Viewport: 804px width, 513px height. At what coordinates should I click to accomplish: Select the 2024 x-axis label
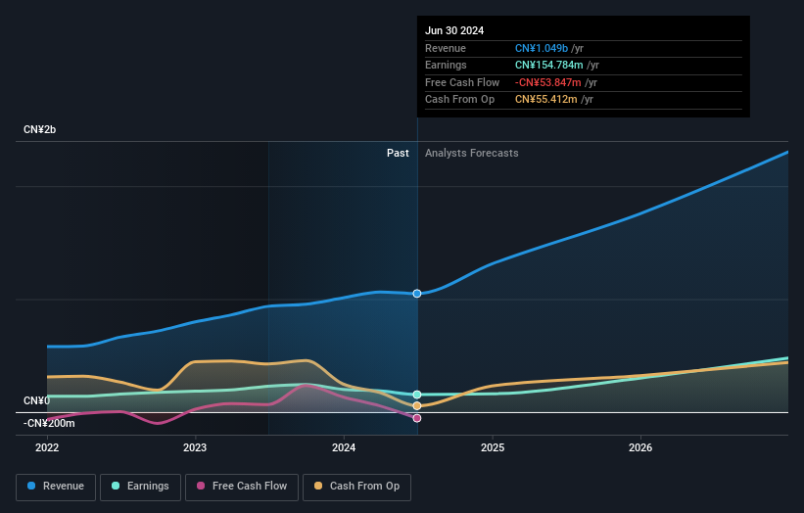pyautogui.click(x=344, y=448)
